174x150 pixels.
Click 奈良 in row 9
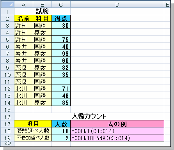click(x=23, y=67)
